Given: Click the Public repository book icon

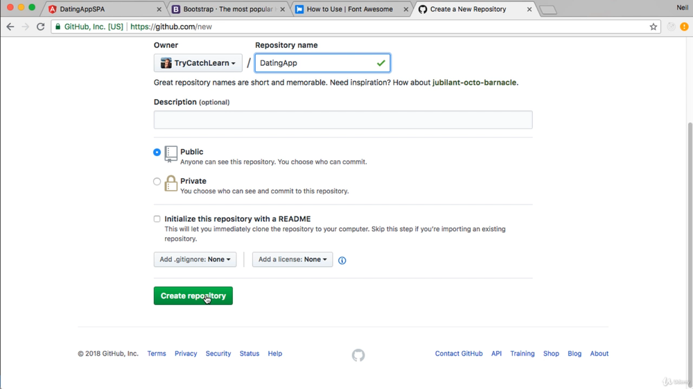Looking at the screenshot, I should click(x=170, y=154).
